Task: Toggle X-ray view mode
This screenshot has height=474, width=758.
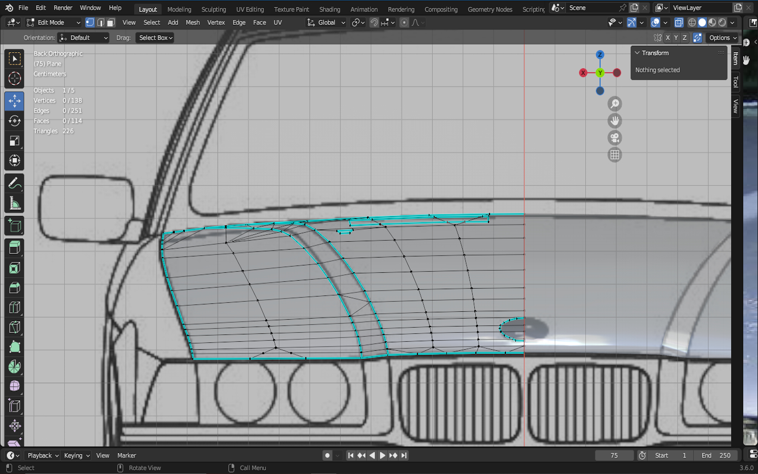Action: click(x=679, y=23)
